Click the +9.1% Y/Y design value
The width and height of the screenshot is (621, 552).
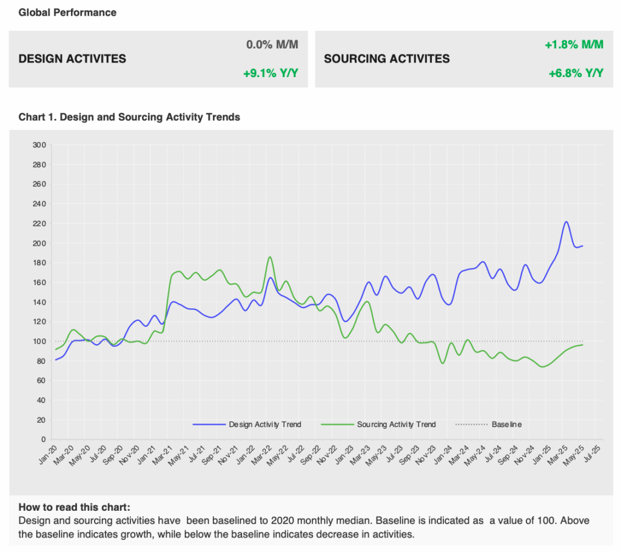[270, 73]
